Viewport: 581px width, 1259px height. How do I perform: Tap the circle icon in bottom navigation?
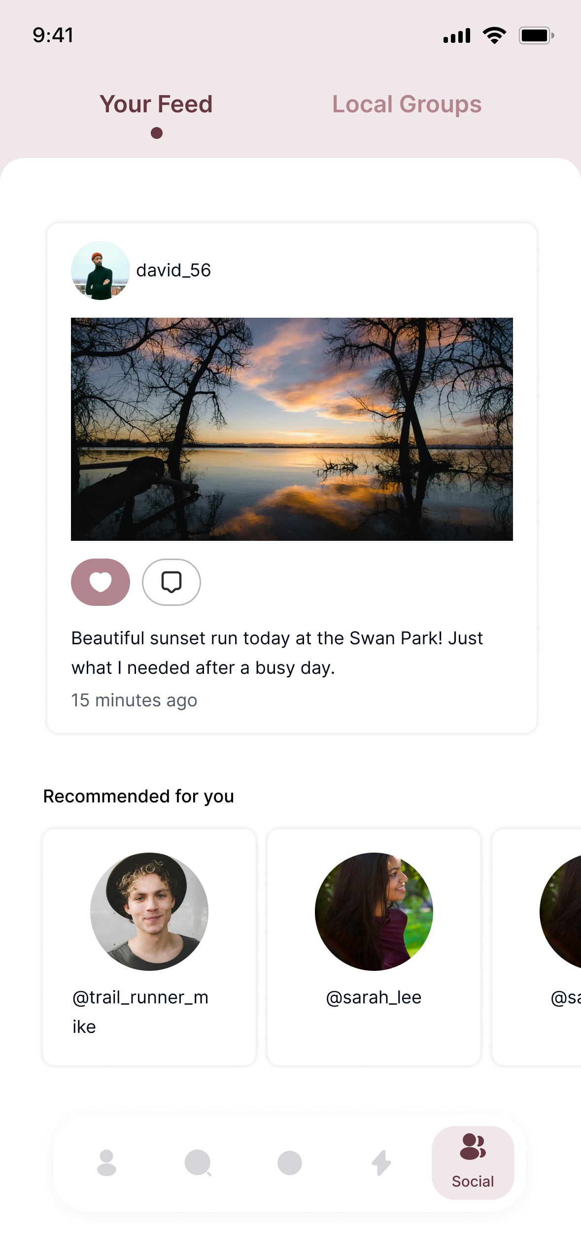coord(290,1162)
